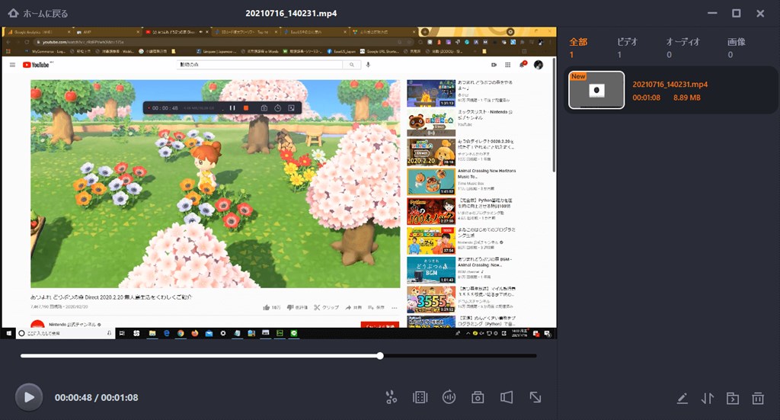The image size is (780, 420).
Task: Open the trim scissors tool
Action: (392, 397)
